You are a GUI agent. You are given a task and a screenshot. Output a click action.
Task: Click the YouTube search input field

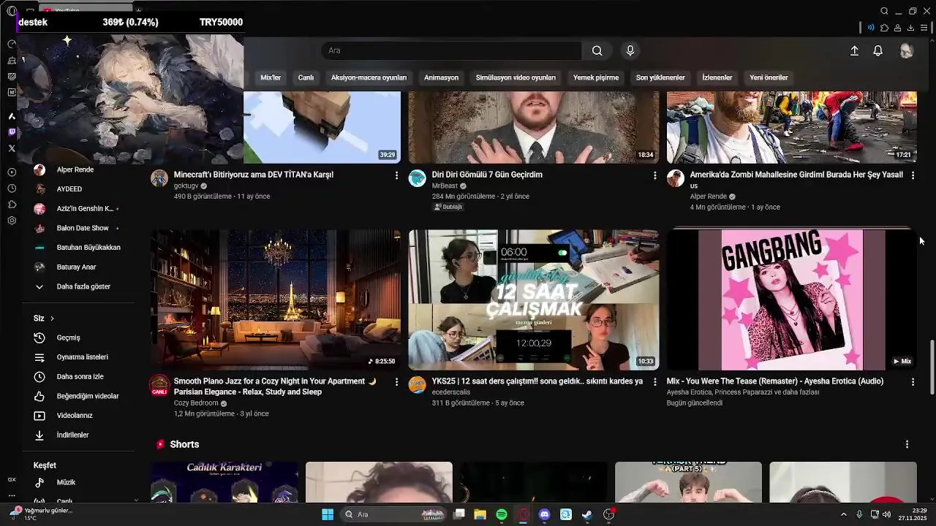tap(451, 50)
